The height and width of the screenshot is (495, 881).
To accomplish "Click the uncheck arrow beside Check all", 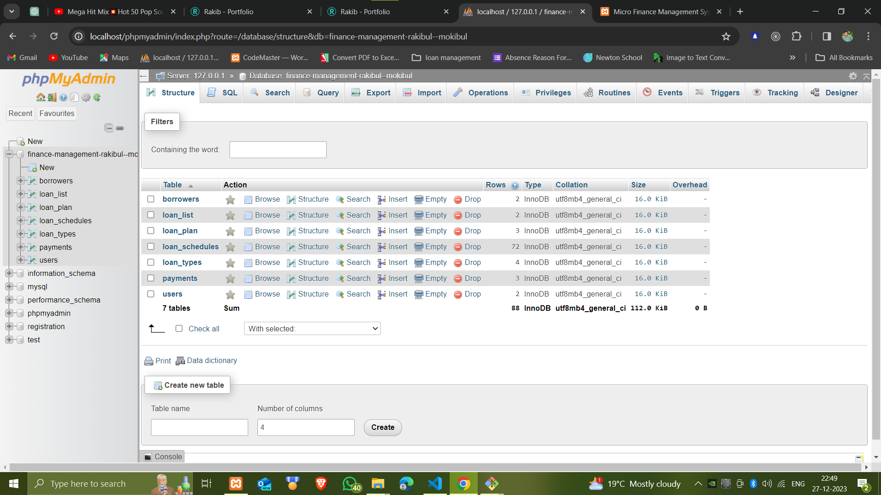I will (x=156, y=328).
